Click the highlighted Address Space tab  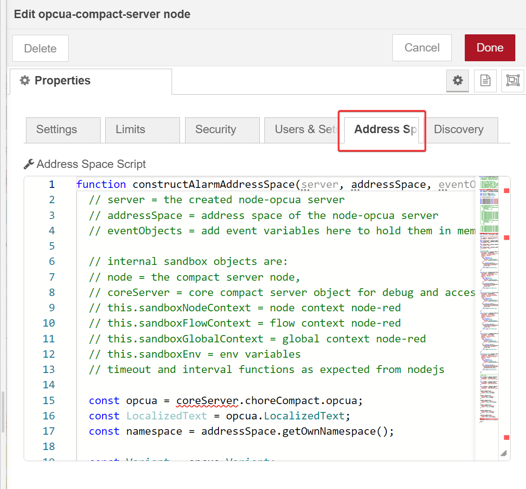pos(382,130)
